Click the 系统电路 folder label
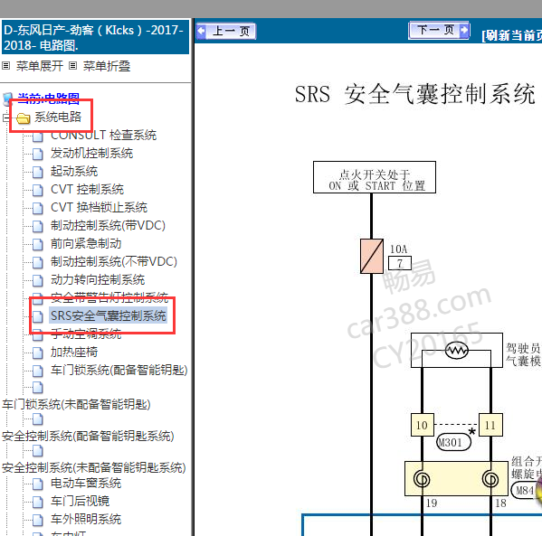 [58, 117]
